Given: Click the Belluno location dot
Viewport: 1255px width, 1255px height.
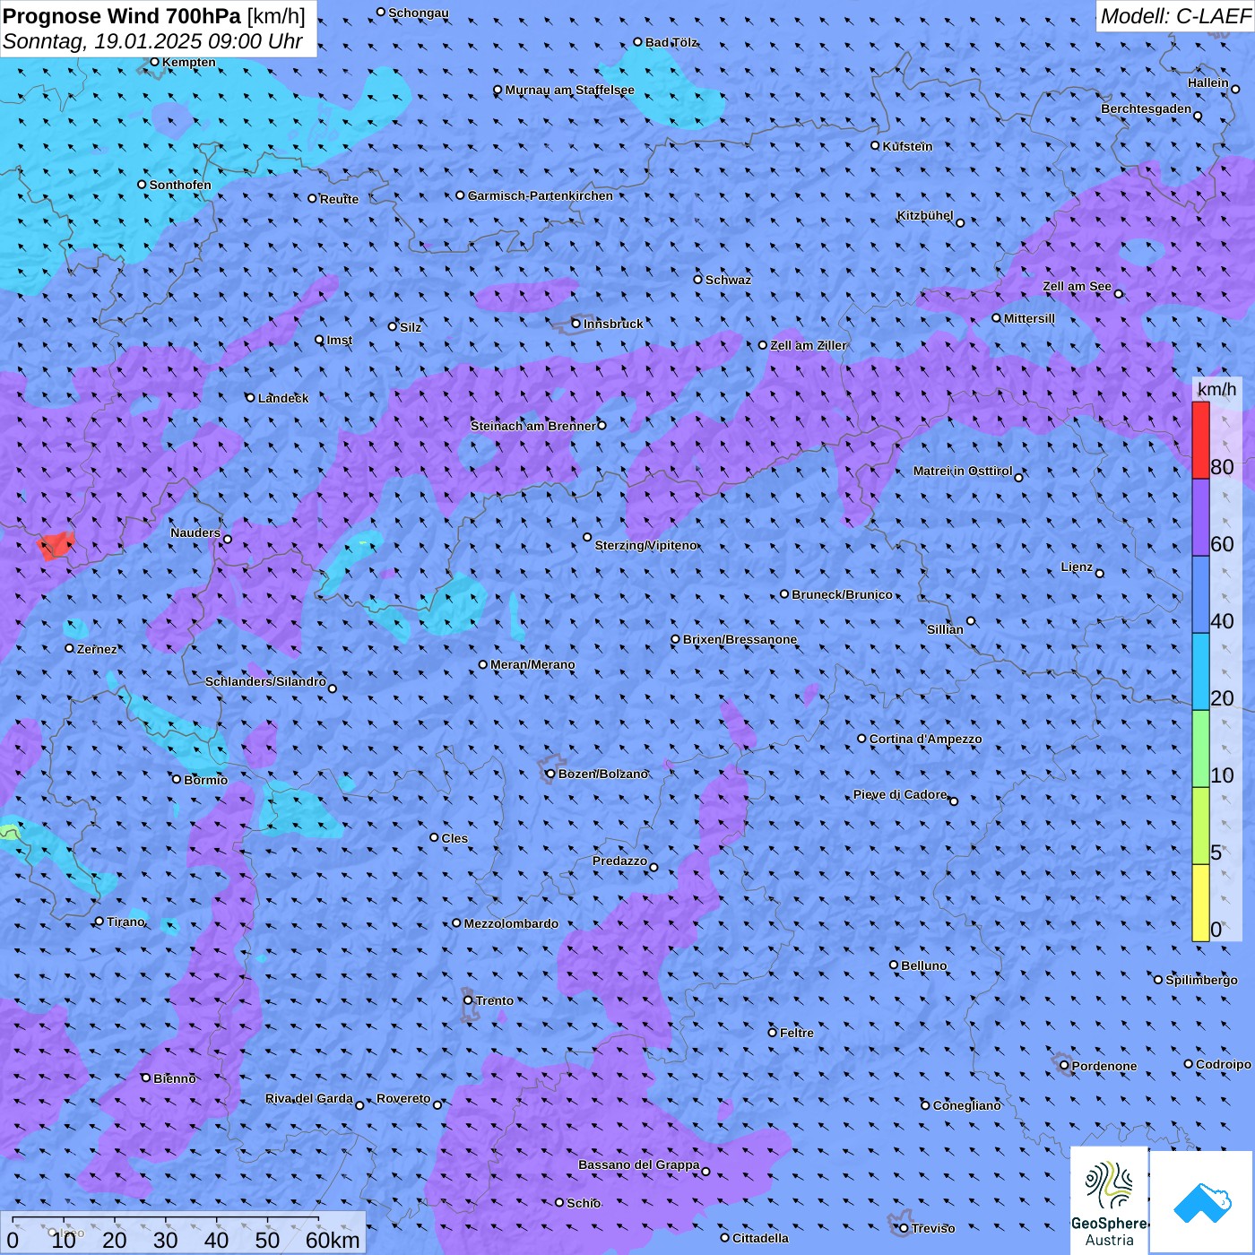Looking at the screenshot, I should (x=894, y=965).
